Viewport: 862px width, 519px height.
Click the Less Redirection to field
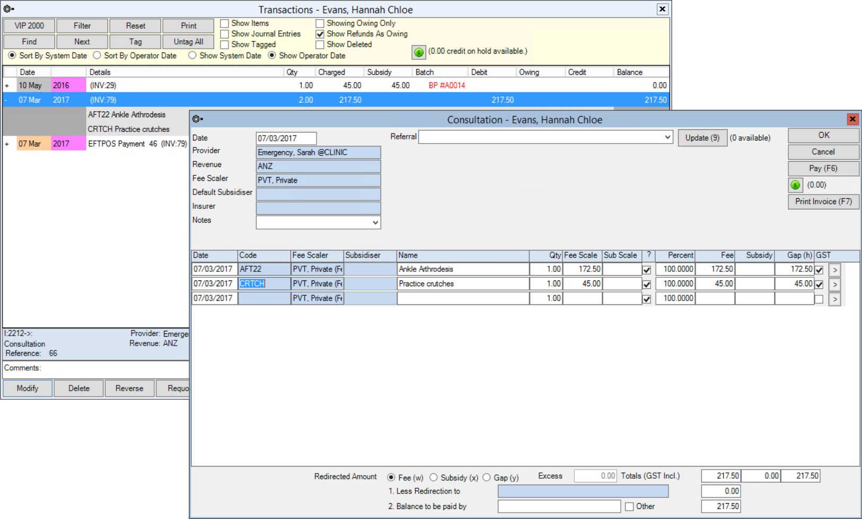583,491
